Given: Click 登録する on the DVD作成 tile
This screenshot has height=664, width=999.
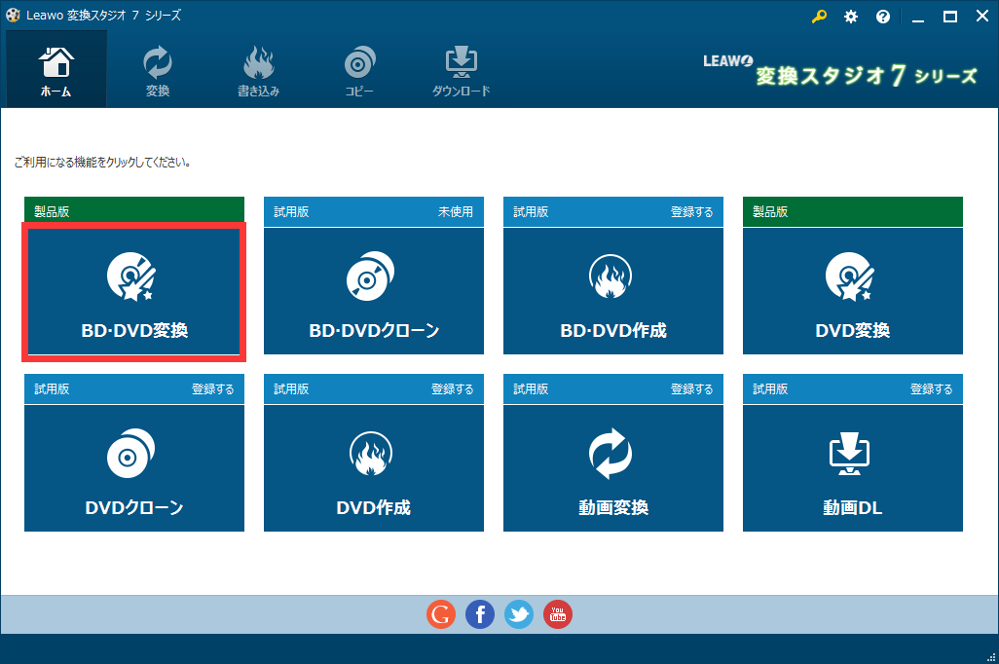Looking at the screenshot, I should click(452, 388).
